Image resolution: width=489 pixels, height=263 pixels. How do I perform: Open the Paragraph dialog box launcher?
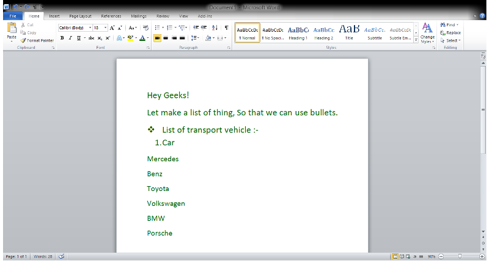[x=229, y=48]
